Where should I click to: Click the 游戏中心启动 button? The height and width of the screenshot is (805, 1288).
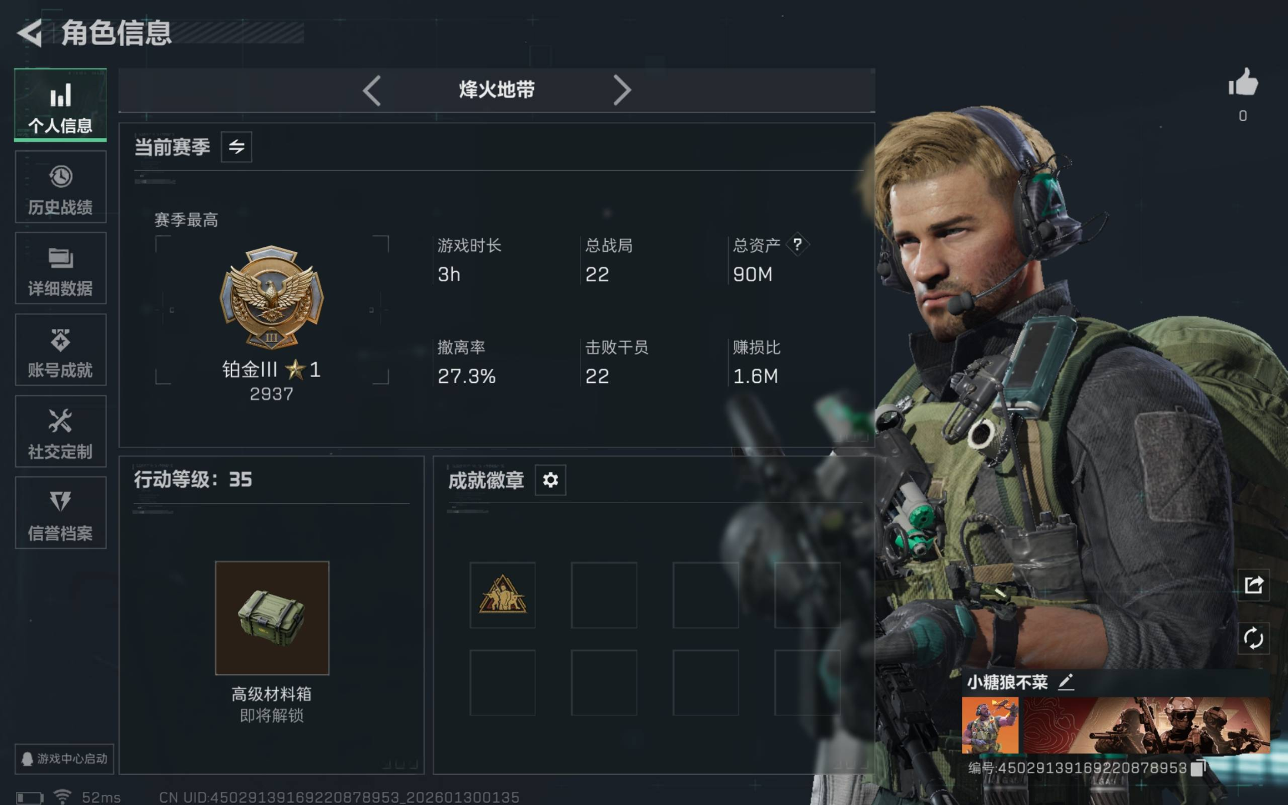pyautogui.click(x=65, y=759)
